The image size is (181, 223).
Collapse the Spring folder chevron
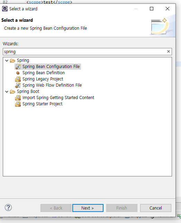point(7,61)
